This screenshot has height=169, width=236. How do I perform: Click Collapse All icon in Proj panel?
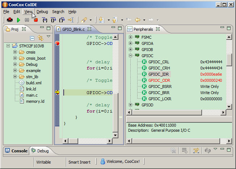32,38
